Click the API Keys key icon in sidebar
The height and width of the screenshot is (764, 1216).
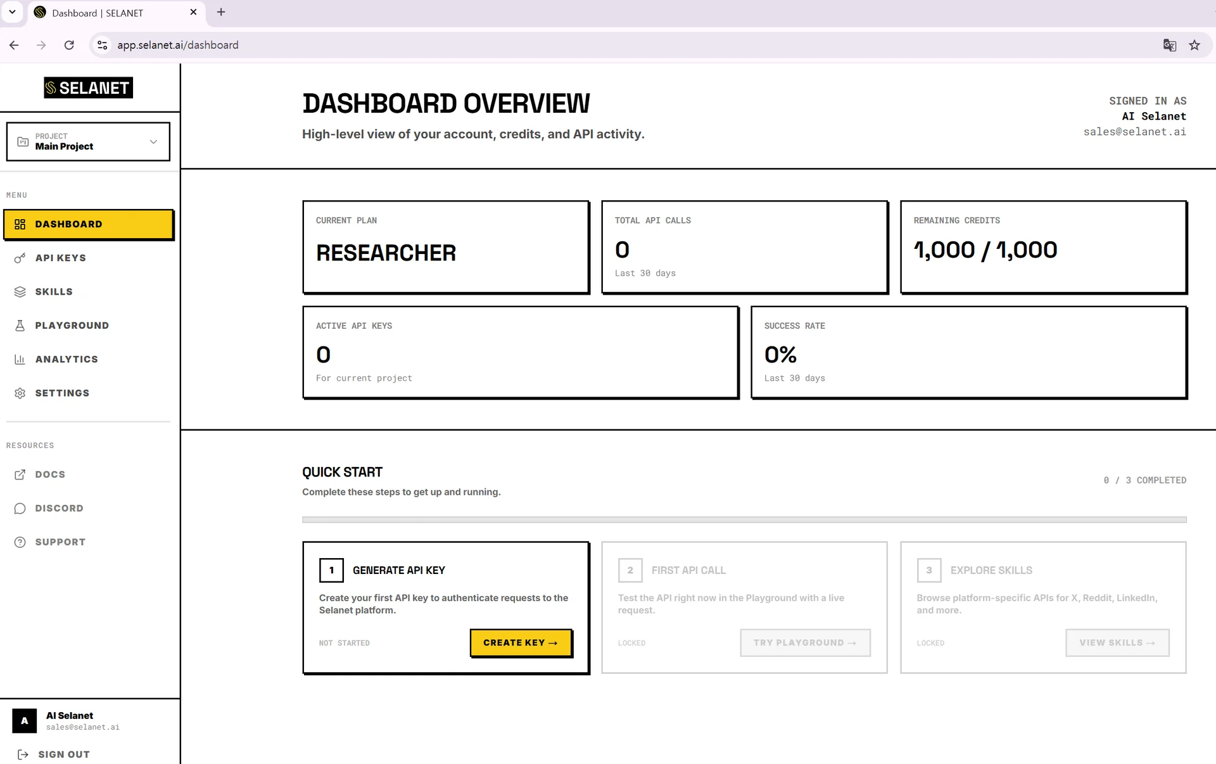(x=20, y=258)
